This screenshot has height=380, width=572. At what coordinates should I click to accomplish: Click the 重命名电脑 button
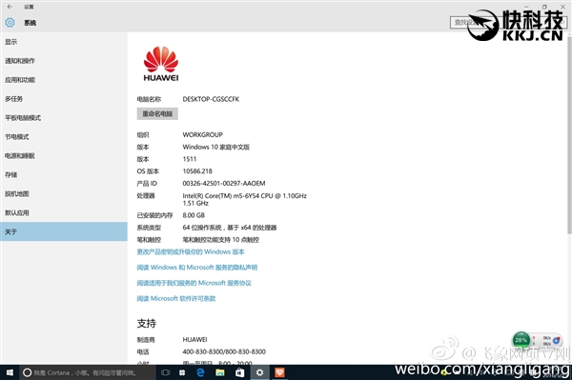point(157,113)
